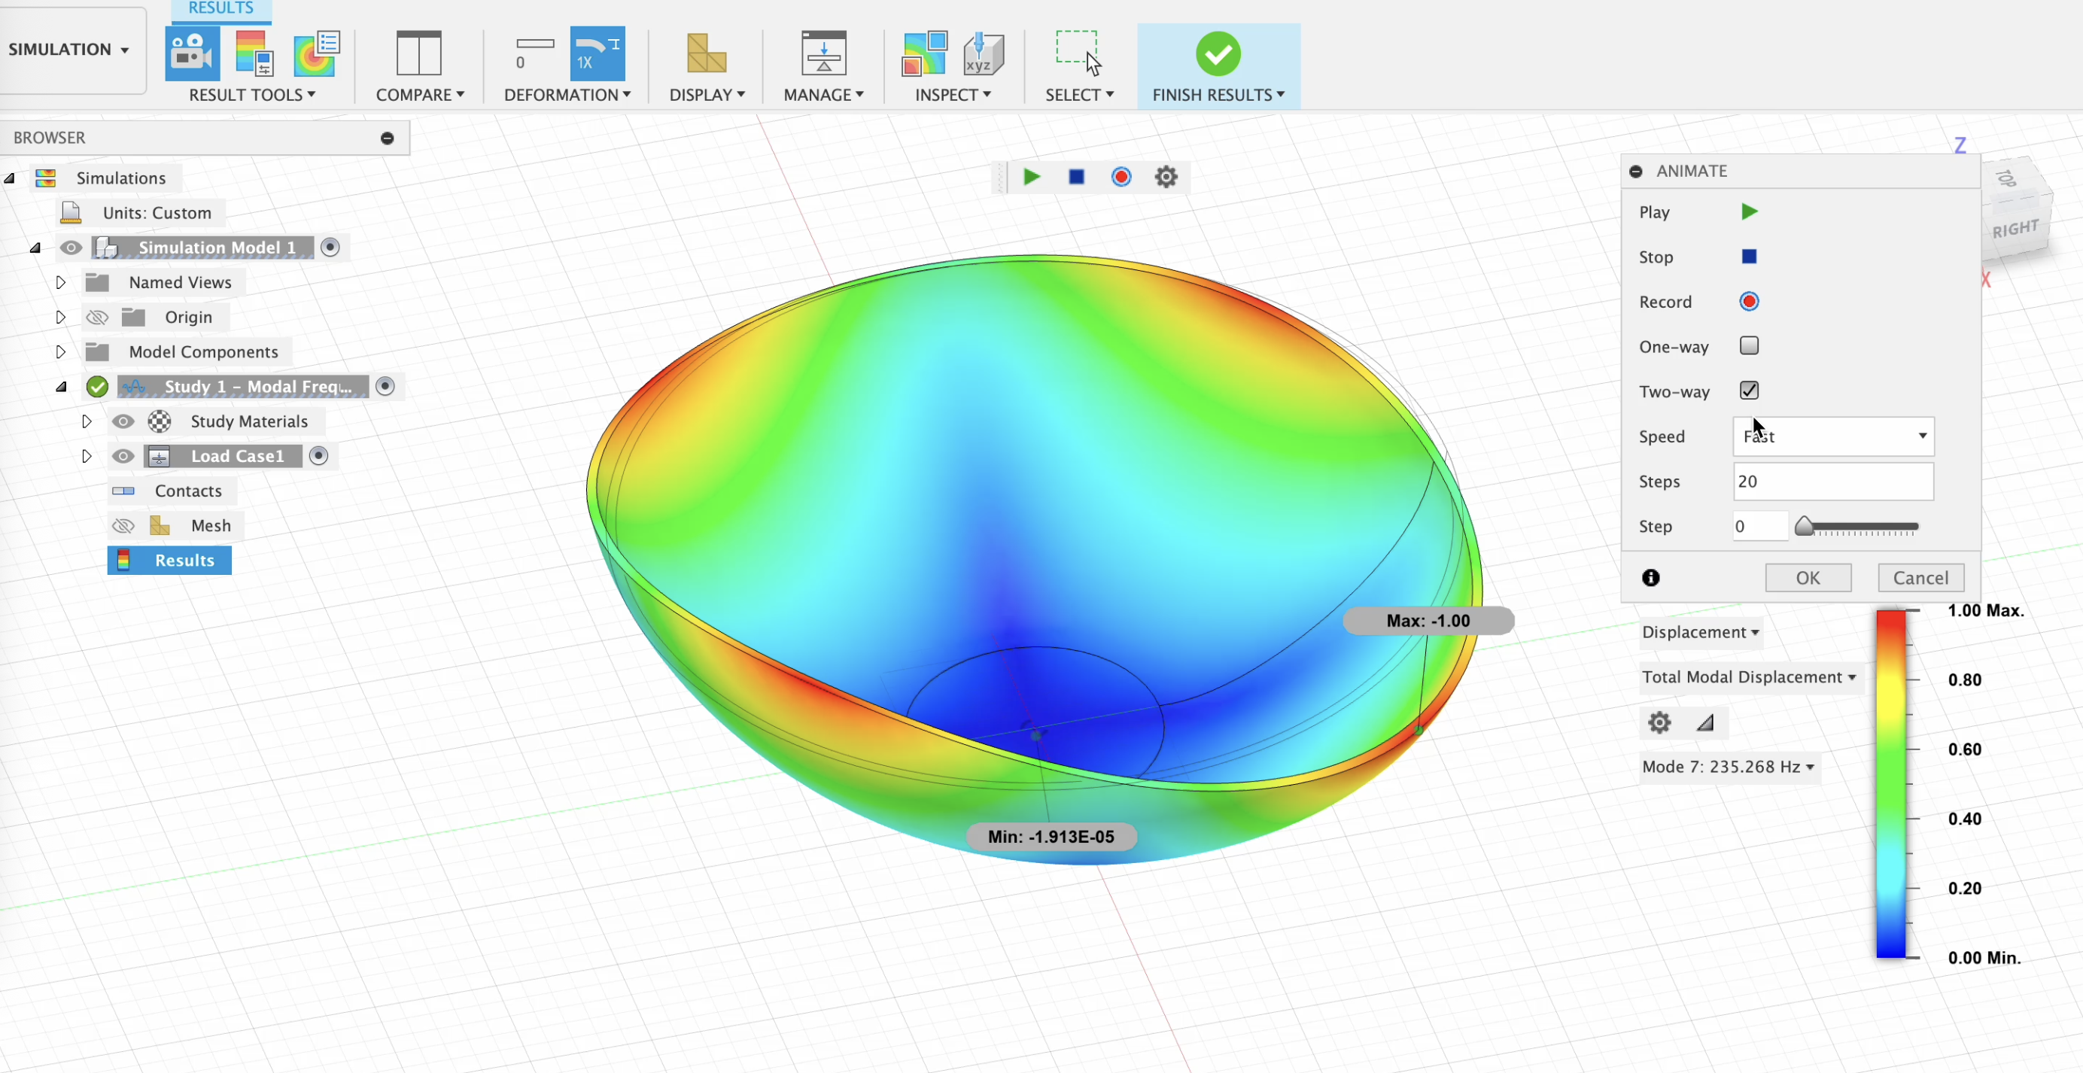Click the Display mesh icon
This screenshot has width=2083, height=1073.
(x=706, y=54)
